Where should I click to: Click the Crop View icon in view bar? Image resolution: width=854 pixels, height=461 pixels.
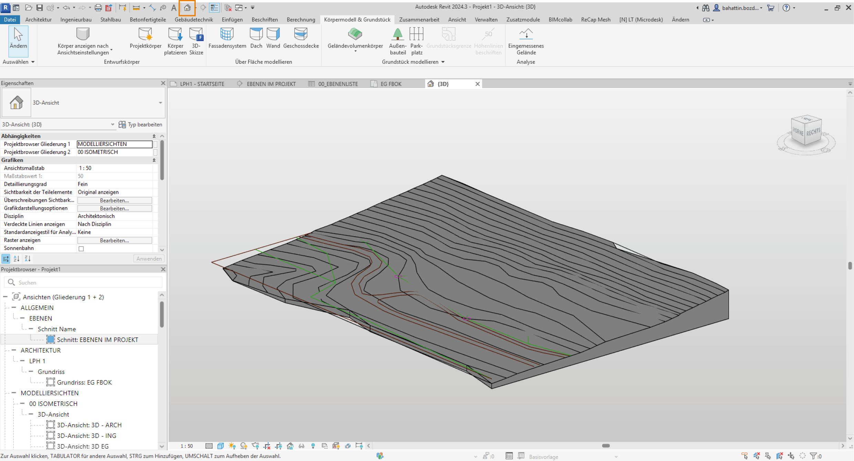click(x=267, y=446)
